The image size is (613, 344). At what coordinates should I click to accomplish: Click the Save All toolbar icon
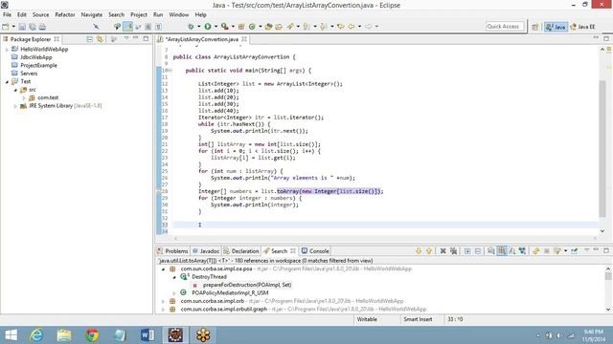pos(32,27)
